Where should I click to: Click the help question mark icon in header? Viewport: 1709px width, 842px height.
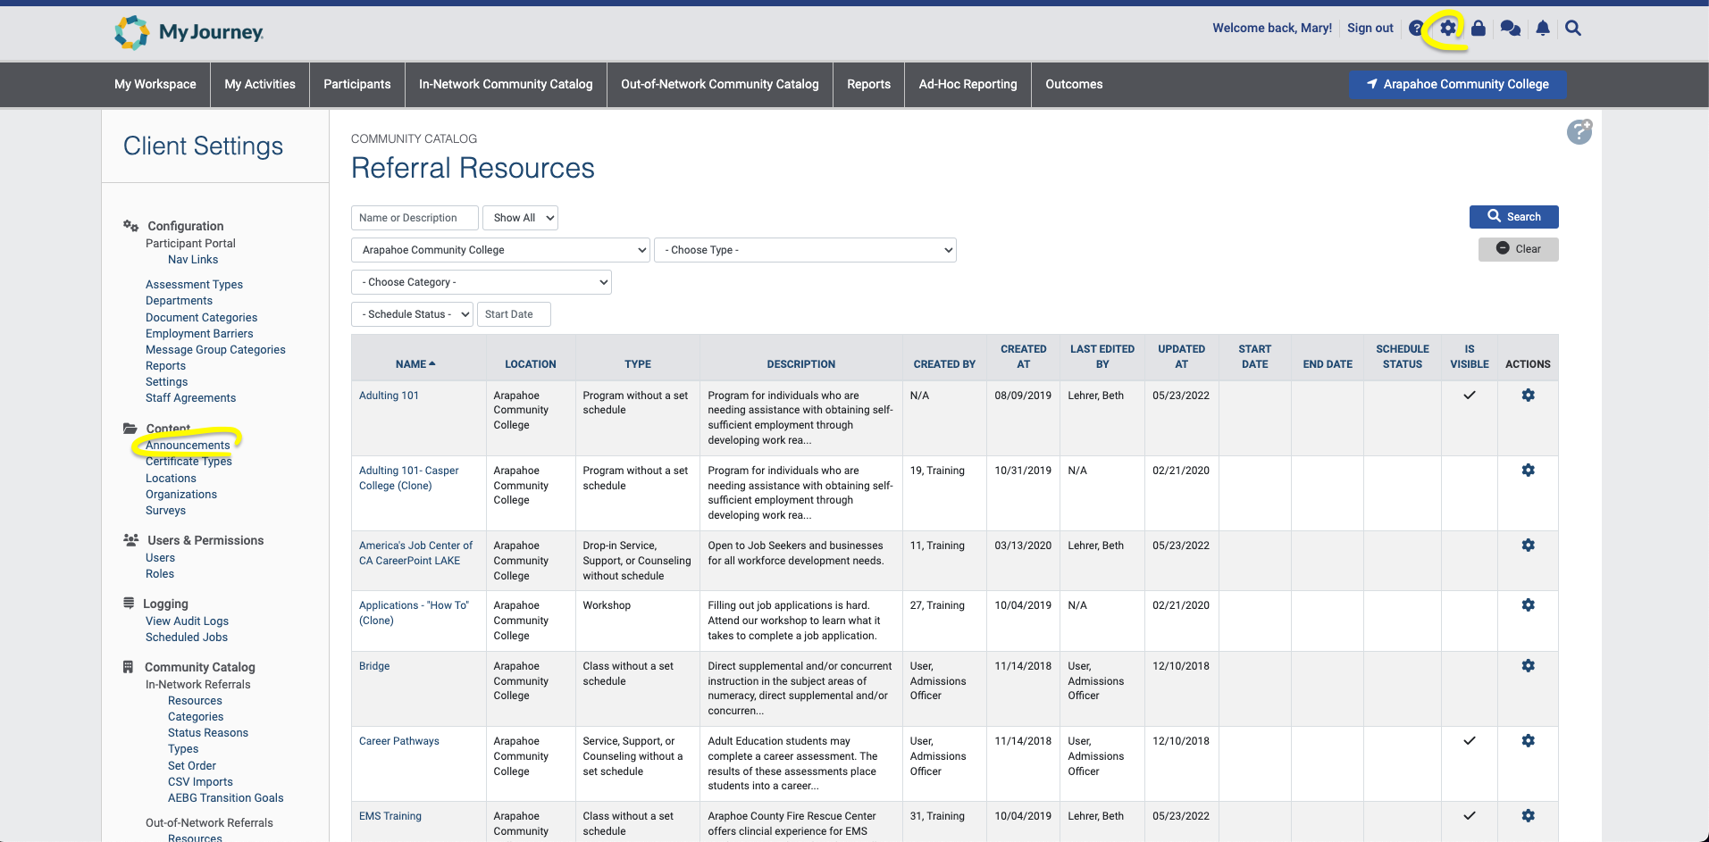click(x=1416, y=29)
